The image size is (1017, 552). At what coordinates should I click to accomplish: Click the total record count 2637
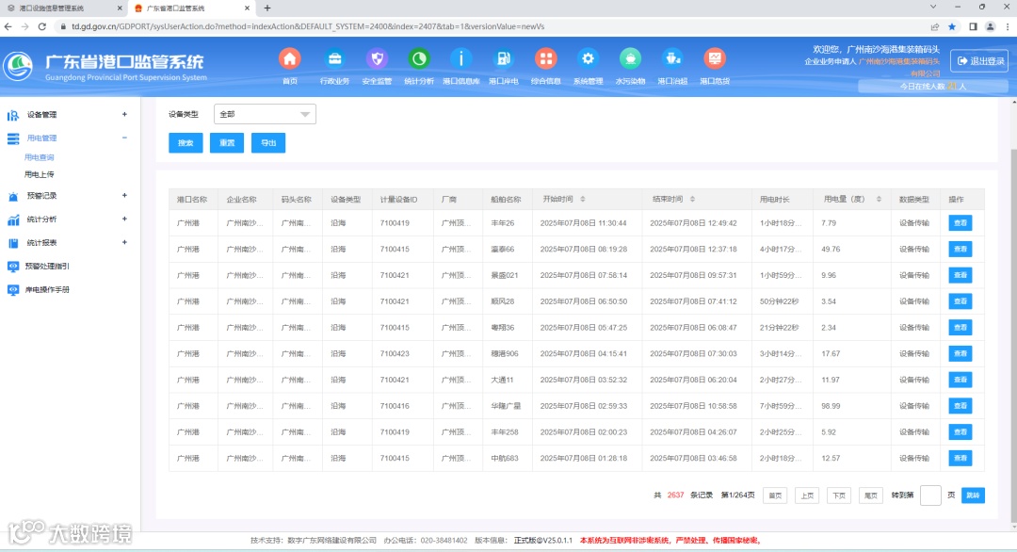click(675, 495)
